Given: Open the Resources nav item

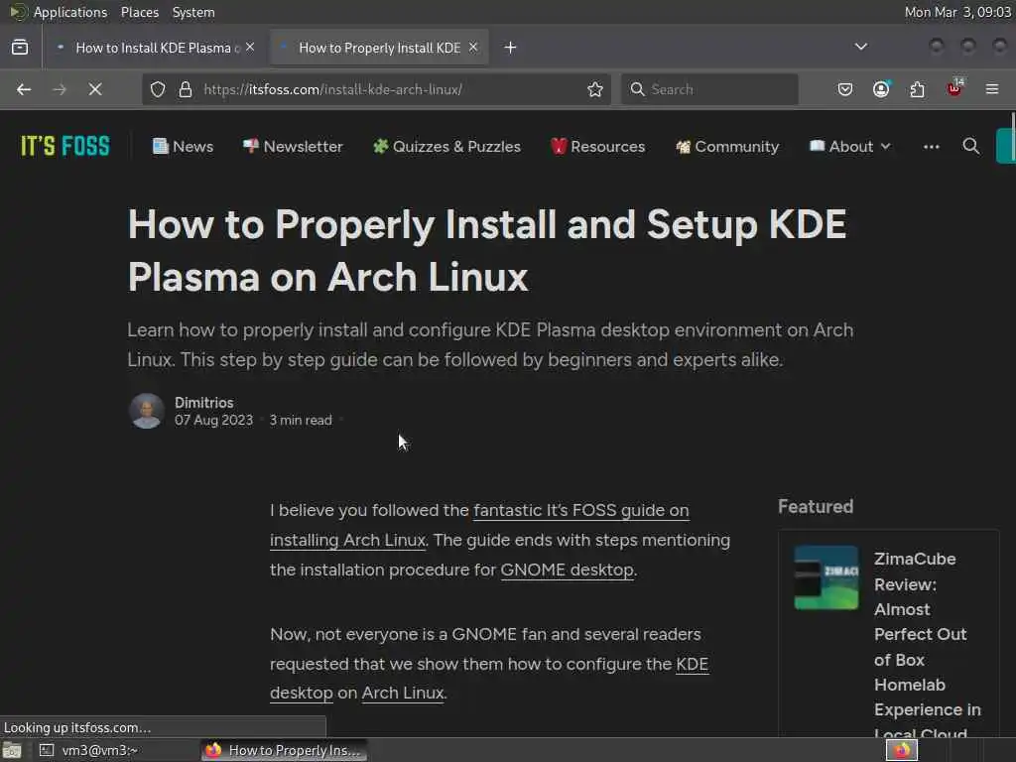Looking at the screenshot, I should point(597,147).
